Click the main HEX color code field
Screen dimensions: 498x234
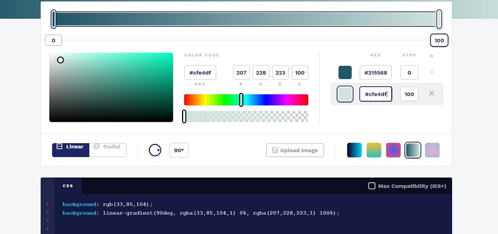pyautogui.click(x=200, y=72)
